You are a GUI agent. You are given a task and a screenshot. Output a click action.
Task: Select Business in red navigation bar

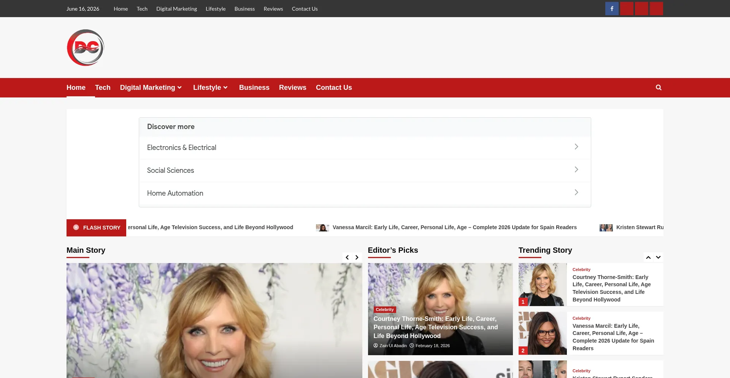coord(254,88)
